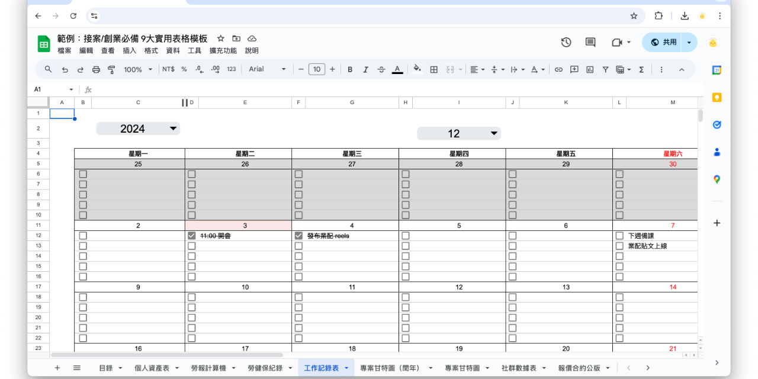Uncheck the 發布業配 reels checkbox

pyautogui.click(x=298, y=236)
